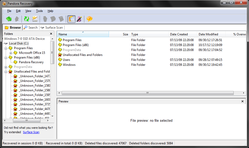Collapse the Program Files tree node
This screenshot has width=249, height=148.
tap(6, 48)
